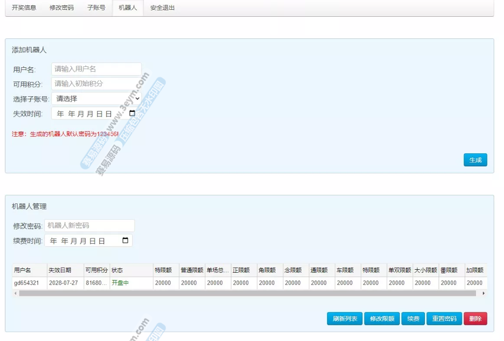Switch to the 开奖信息 tab

coord(24,8)
